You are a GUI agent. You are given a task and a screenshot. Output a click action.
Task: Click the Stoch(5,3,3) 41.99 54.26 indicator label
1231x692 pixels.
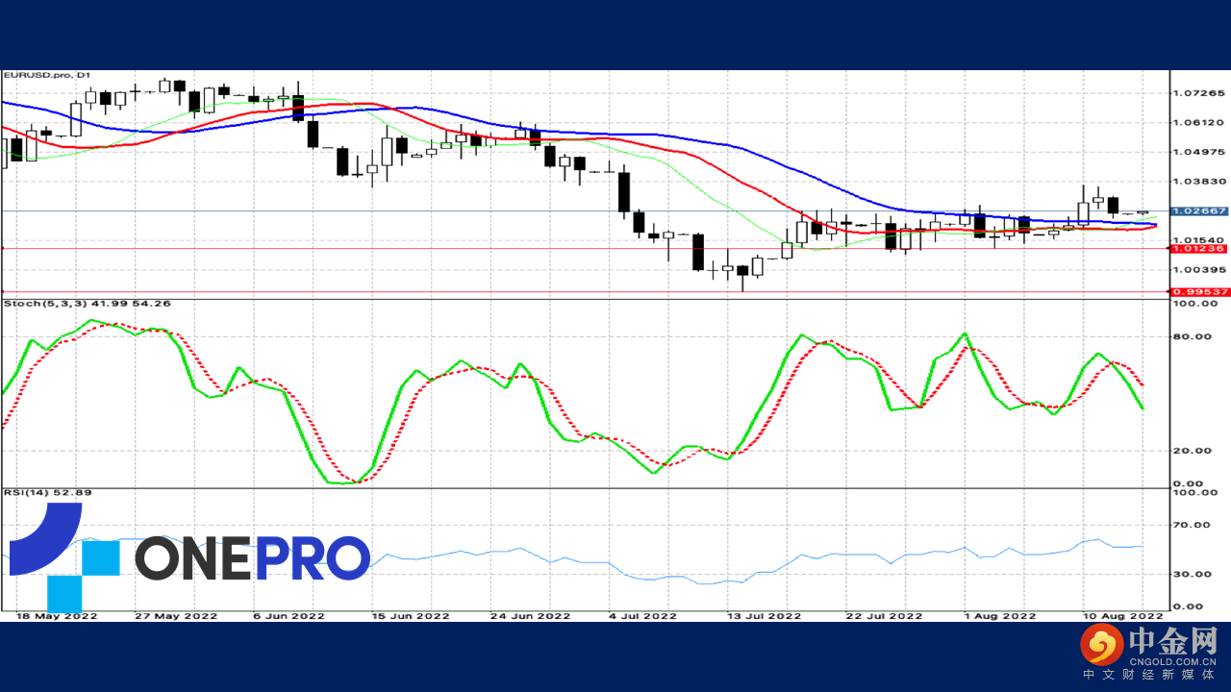[x=88, y=304]
